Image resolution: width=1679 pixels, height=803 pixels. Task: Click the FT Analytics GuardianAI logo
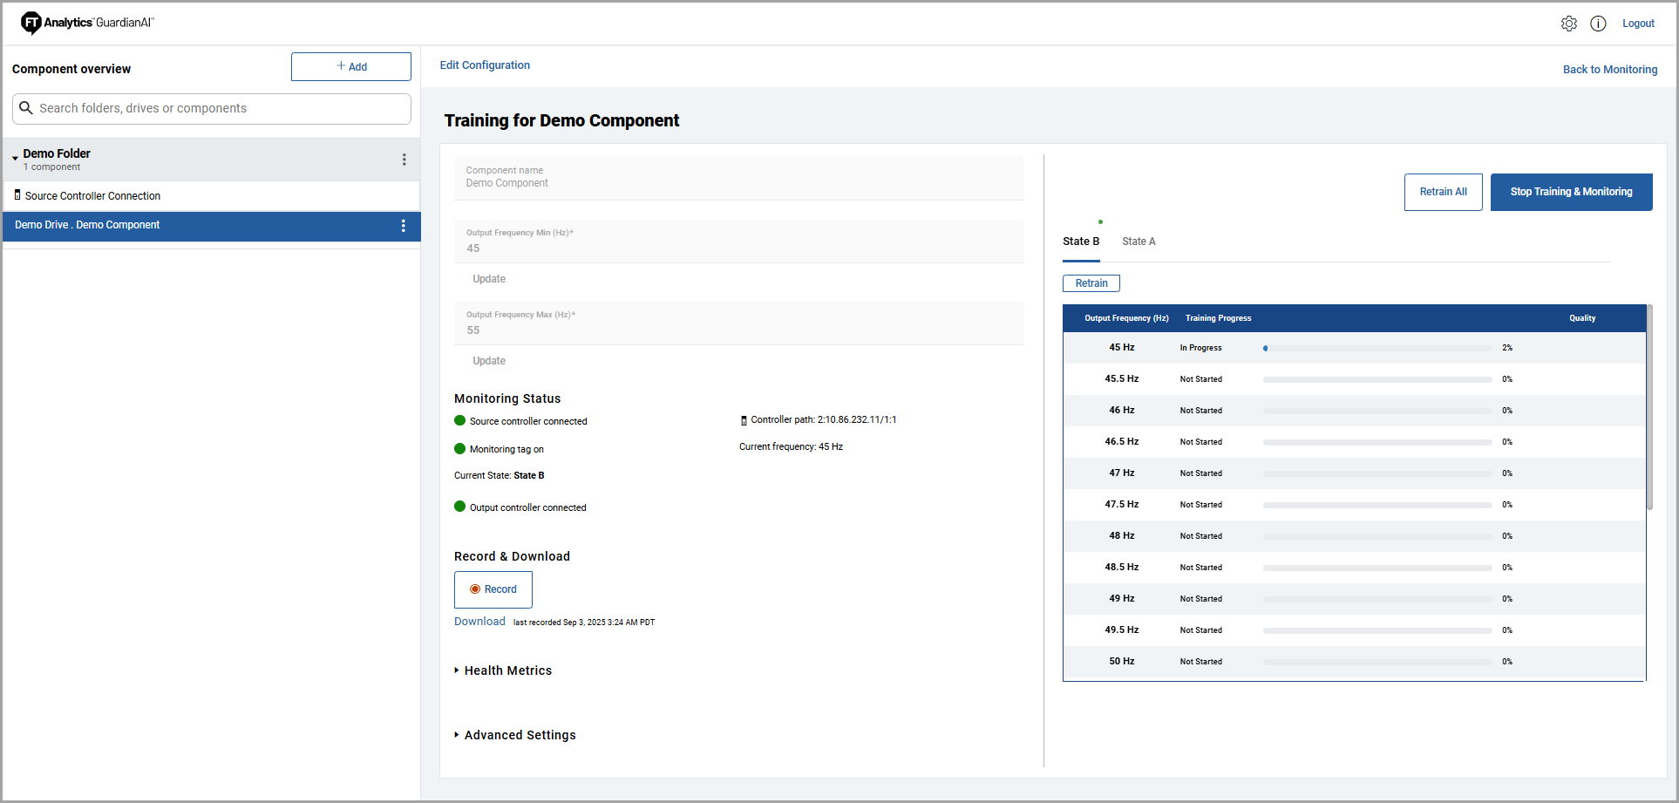click(87, 23)
